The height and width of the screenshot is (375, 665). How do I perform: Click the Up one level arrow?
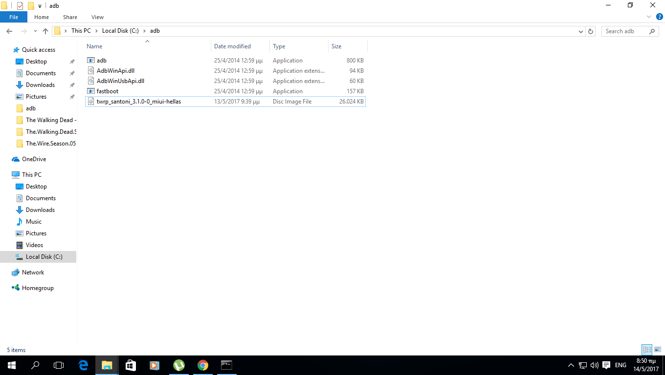click(x=45, y=31)
